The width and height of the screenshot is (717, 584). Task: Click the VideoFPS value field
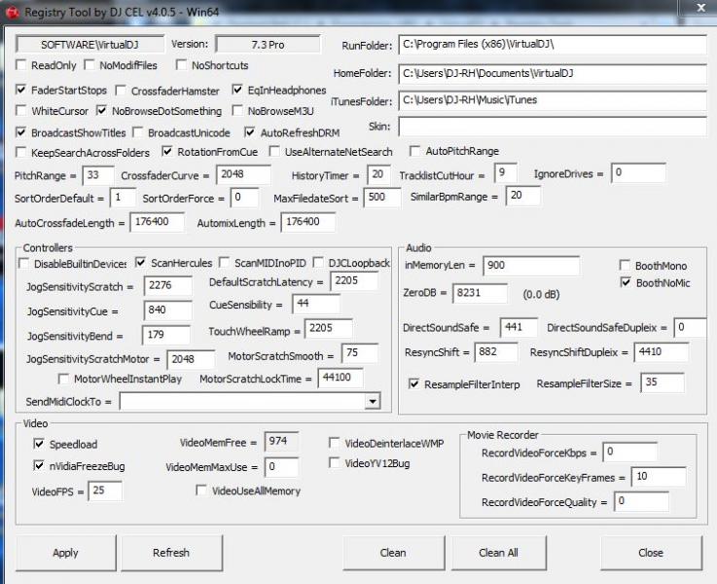[105, 491]
